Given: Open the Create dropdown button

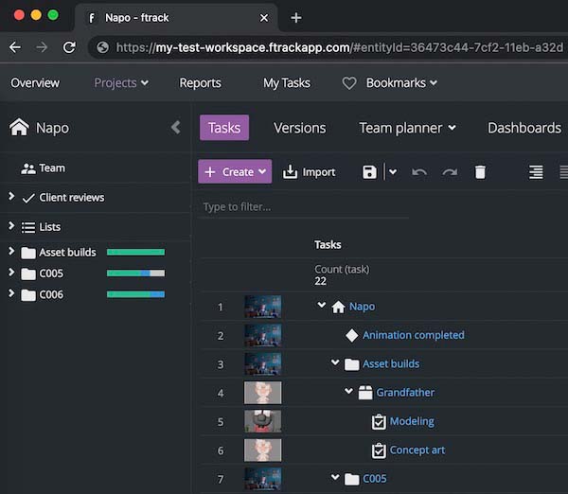Looking at the screenshot, I should point(235,172).
